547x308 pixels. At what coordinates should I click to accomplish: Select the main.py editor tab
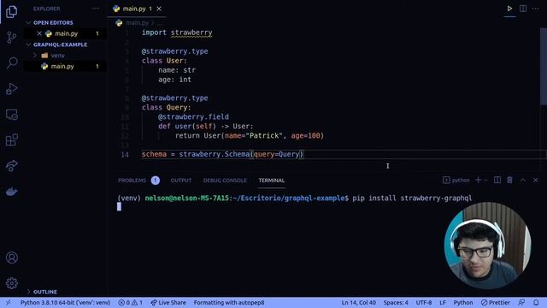coord(134,9)
